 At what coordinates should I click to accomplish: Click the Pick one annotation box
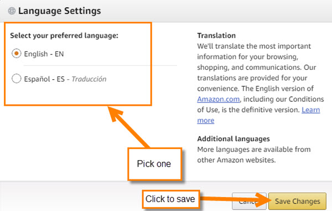click(x=154, y=164)
